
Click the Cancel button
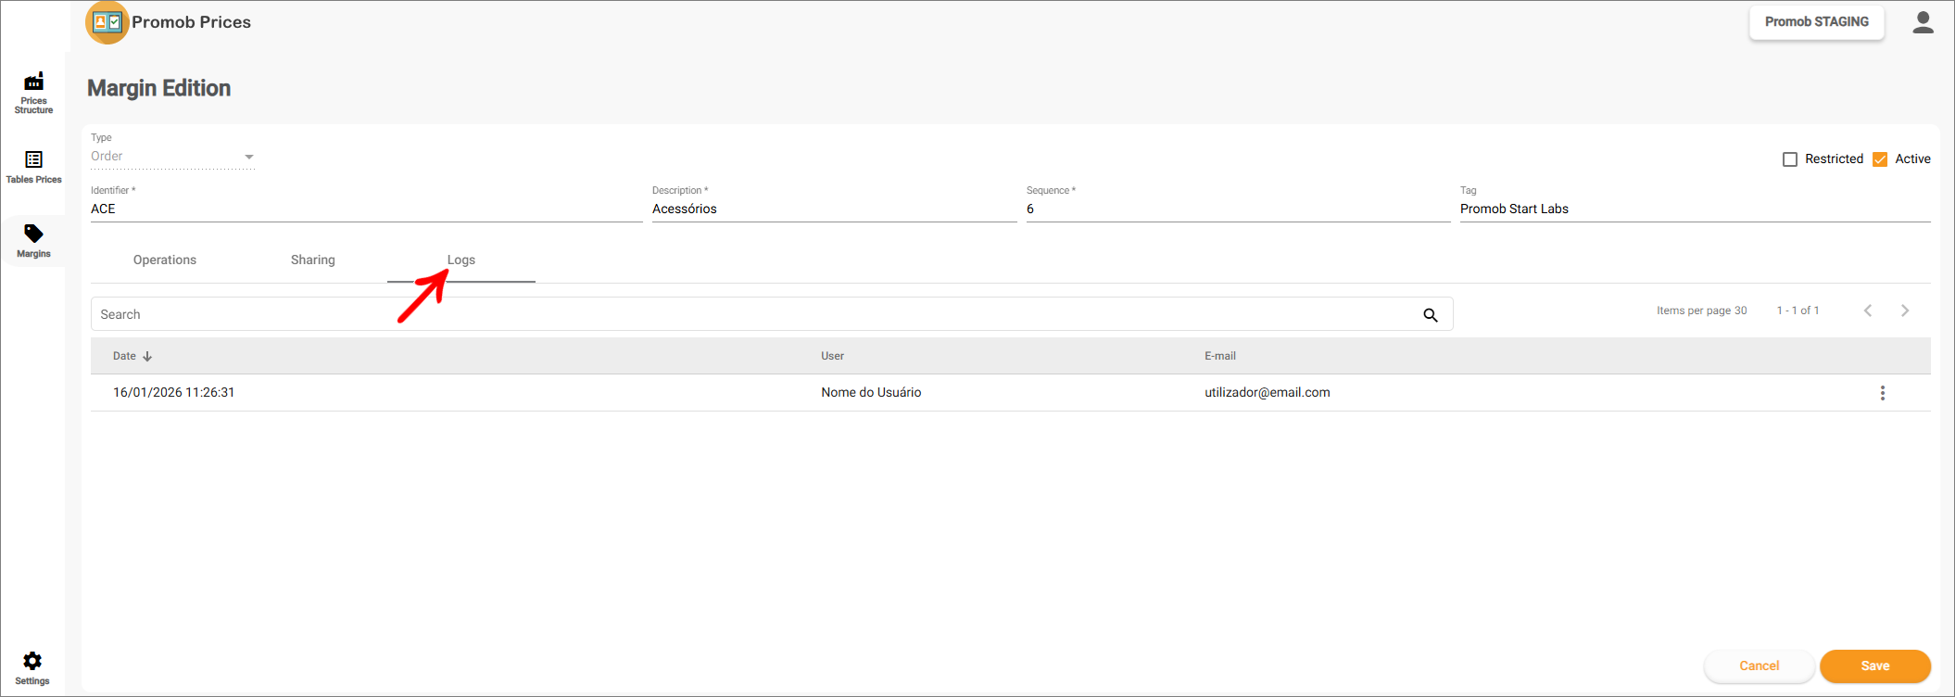tap(1759, 665)
